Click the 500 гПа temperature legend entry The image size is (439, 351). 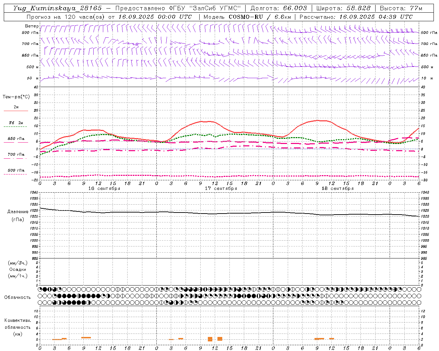(x=16, y=170)
